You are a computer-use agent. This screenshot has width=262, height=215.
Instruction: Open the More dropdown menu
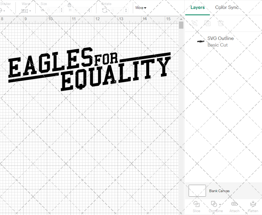140,8
